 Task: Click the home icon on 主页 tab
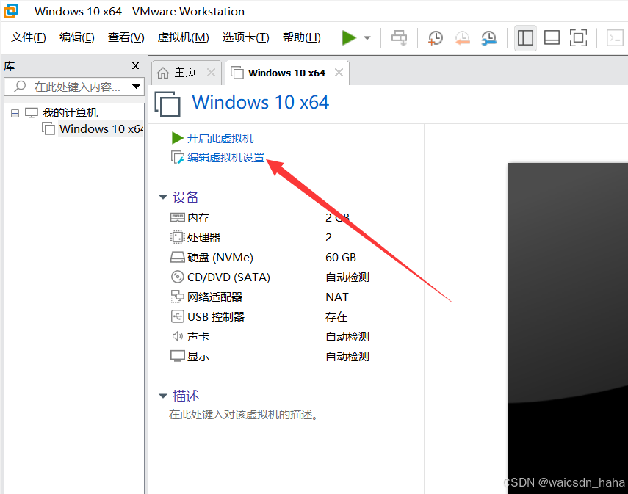pyautogui.click(x=163, y=73)
